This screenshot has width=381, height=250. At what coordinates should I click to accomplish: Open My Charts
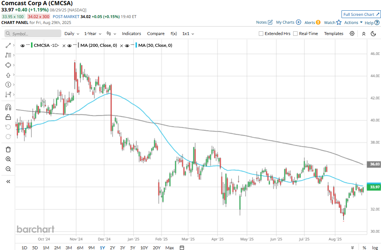click(x=289, y=22)
